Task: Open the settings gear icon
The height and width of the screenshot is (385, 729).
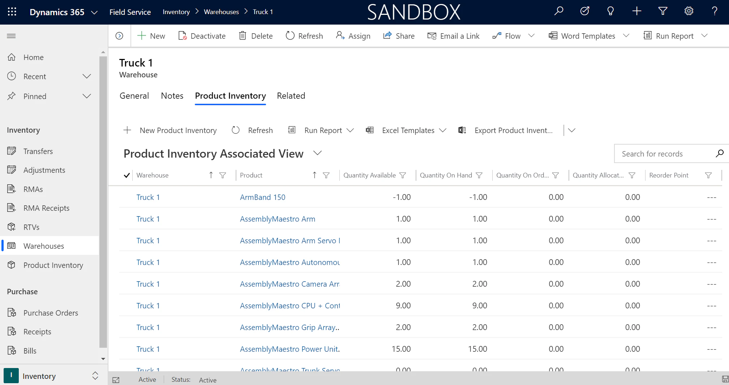Action: [x=689, y=11]
